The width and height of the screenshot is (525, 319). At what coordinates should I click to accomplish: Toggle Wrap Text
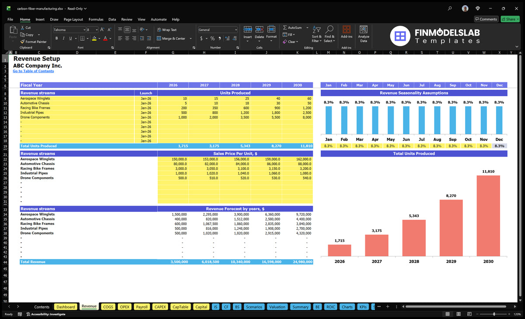[x=167, y=30]
